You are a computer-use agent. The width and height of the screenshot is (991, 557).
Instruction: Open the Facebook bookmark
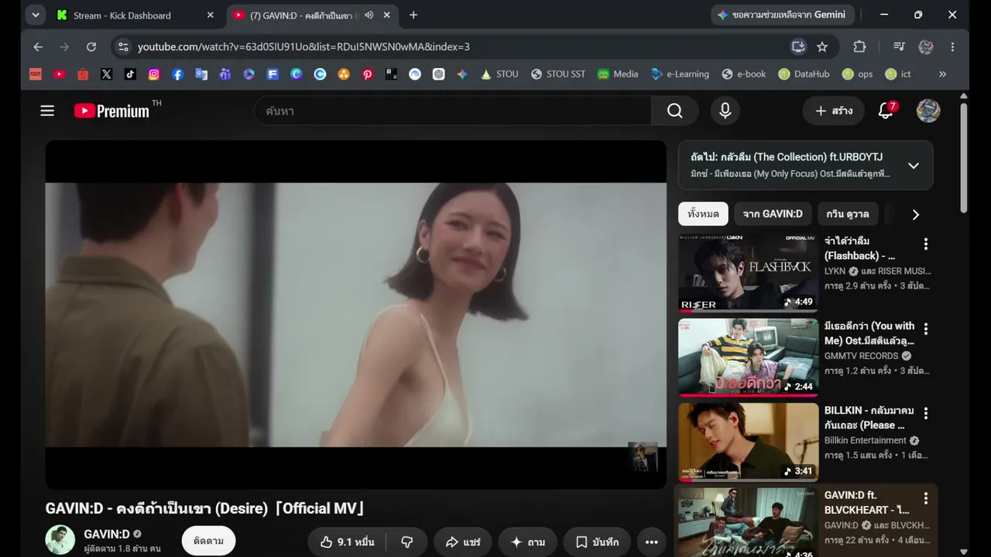[178, 74]
